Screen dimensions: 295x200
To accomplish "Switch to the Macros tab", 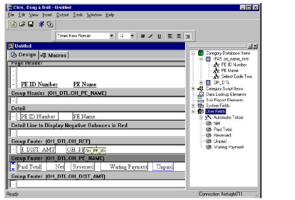I will pos(53,55).
